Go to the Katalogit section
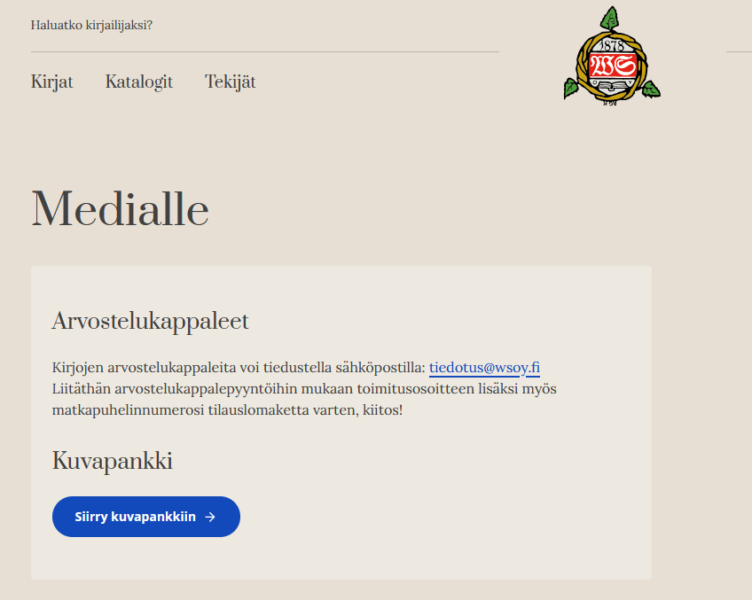The height and width of the screenshot is (600, 752). (x=138, y=82)
